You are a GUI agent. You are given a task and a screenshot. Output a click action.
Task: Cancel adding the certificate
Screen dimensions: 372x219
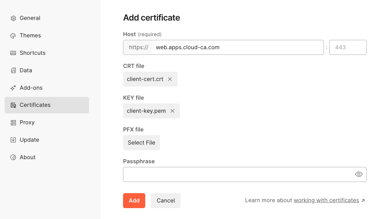coord(166,201)
